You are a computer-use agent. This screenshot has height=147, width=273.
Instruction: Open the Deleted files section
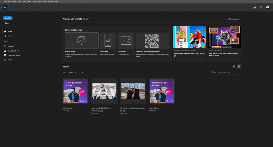(x=10, y=60)
